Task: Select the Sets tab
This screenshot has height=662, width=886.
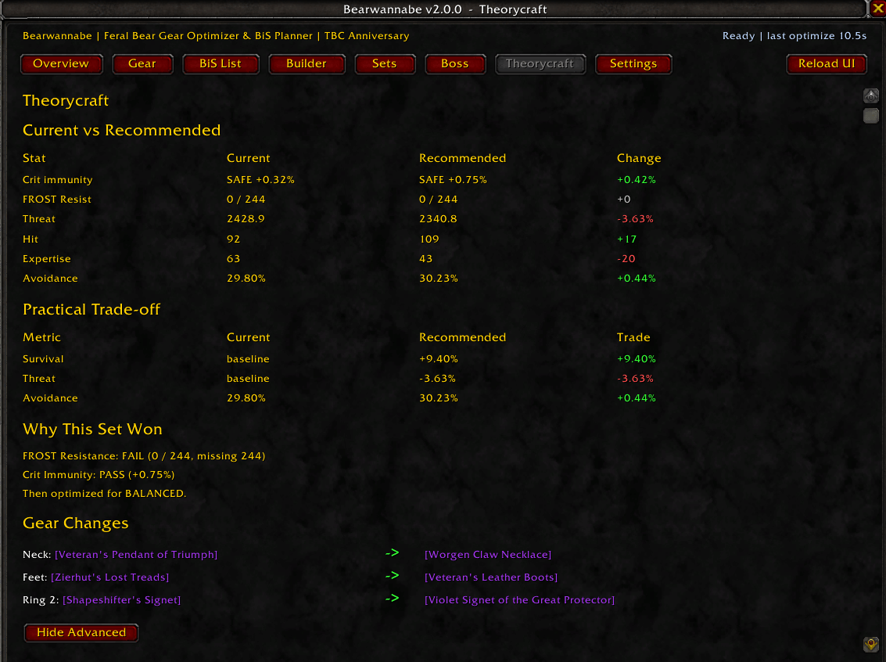Action: pyautogui.click(x=384, y=64)
